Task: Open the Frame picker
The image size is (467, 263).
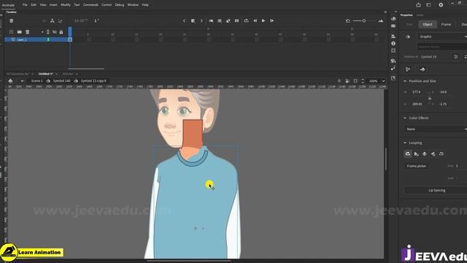Action: [417, 166]
